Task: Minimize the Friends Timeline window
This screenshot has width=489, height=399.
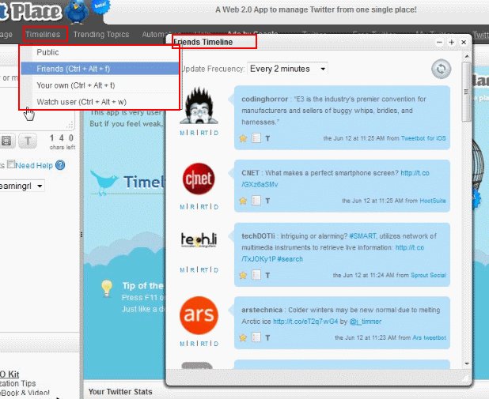Action: coord(439,43)
